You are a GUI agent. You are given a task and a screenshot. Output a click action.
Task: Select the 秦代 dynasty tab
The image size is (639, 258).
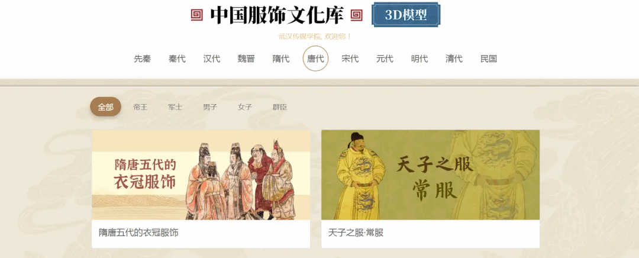pyautogui.click(x=177, y=59)
